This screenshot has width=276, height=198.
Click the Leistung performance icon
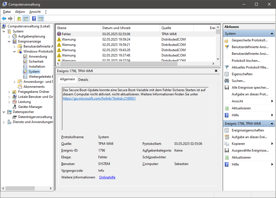point(15,102)
